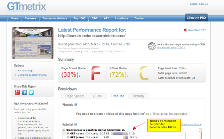
Task: Click the GTmetrix logo
Action: (26, 7)
